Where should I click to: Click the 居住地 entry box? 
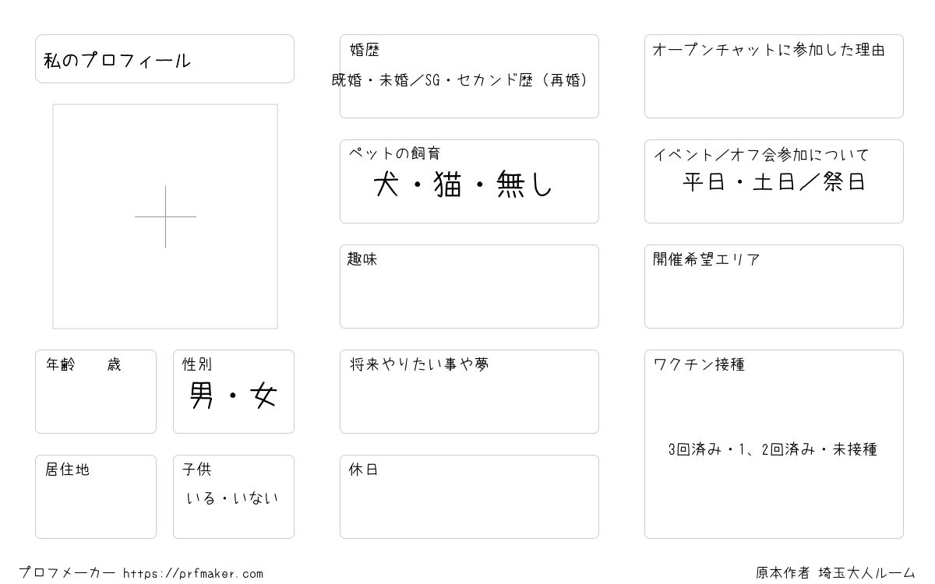coord(96,497)
